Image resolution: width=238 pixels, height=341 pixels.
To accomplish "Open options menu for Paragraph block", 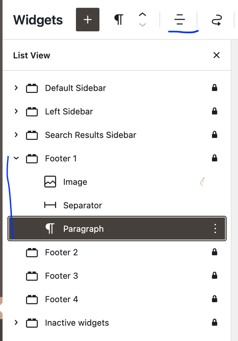I will [x=215, y=228].
